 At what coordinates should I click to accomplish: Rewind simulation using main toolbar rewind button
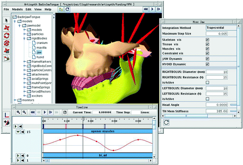pyautogui.click(x=146, y=9)
